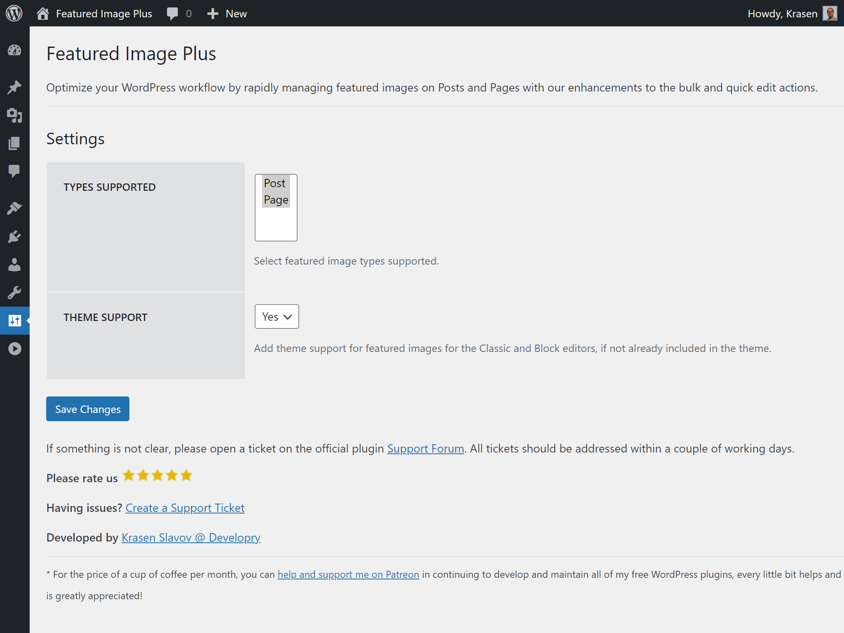The image size is (844, 633).
Task: Click Save Changes button
Action: (x=88, y=408)
